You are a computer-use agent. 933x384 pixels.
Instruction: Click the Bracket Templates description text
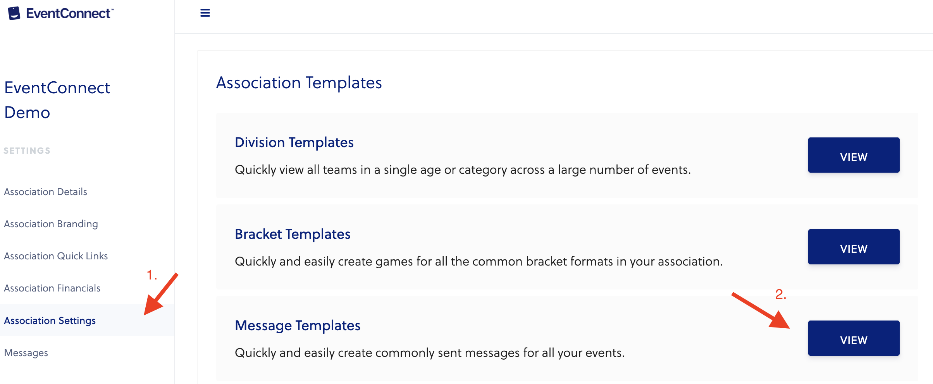(x=479, y=261)
